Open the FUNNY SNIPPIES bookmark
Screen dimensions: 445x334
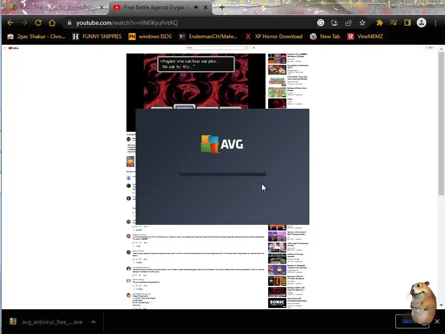point(97,37)
